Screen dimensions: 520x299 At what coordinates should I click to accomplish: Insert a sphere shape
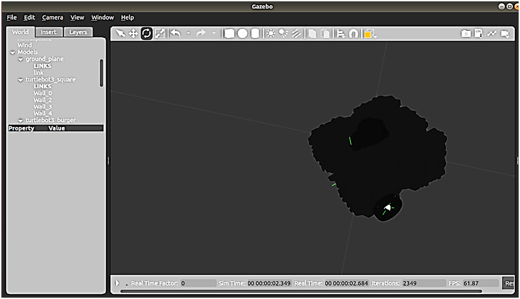pos(243,34)
